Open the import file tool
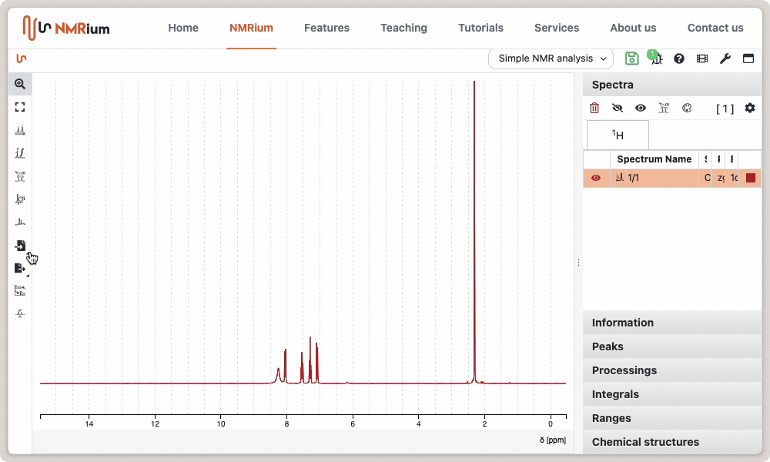This screenshot has height=462, width=770. tap(20, 246)
